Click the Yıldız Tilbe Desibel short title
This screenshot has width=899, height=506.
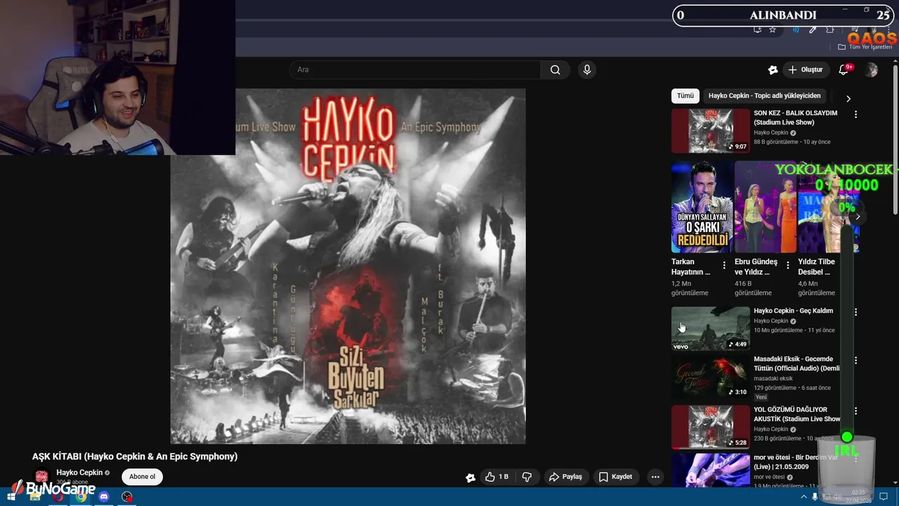pyautogui.click(x=816, y=266)
